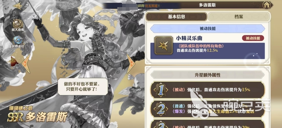Tap the 多洛雷斯 title bar

[207, 5]
